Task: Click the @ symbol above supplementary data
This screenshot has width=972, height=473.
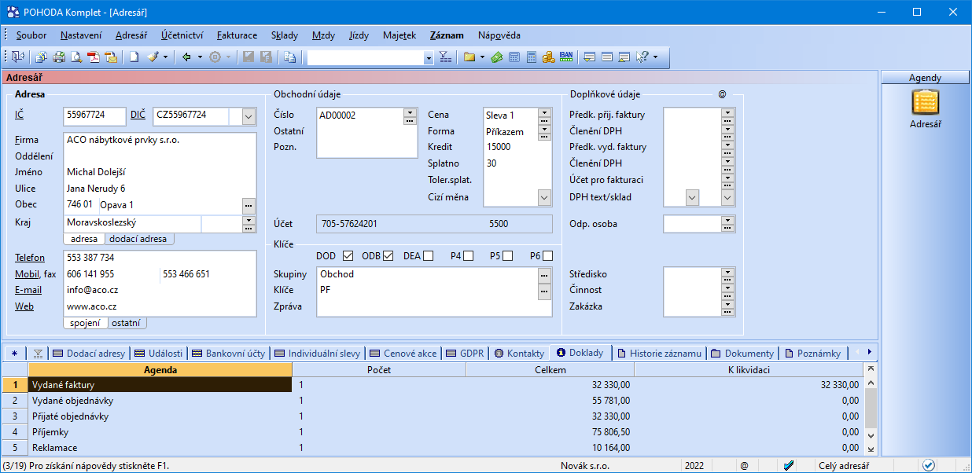Action: click(x=722, y=94)
